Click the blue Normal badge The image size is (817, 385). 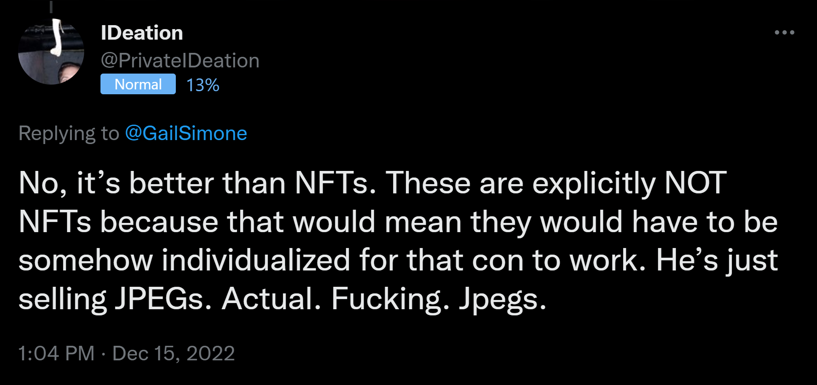tap(138, 84)
